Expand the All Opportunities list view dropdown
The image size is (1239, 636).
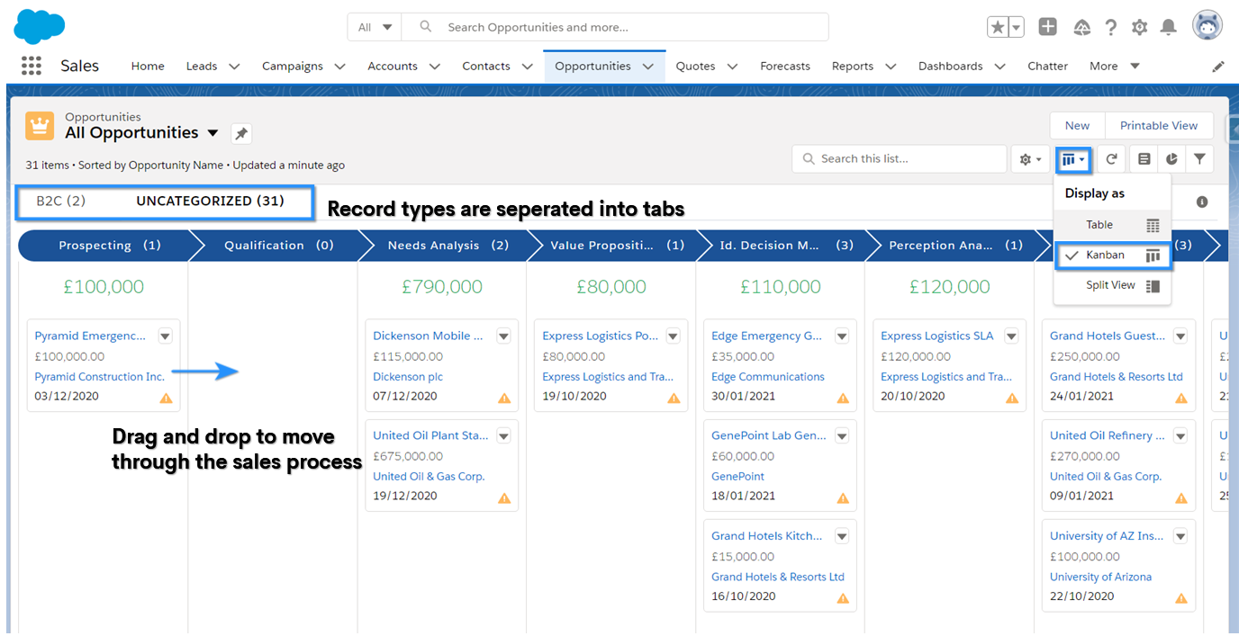tap(213, 133)
